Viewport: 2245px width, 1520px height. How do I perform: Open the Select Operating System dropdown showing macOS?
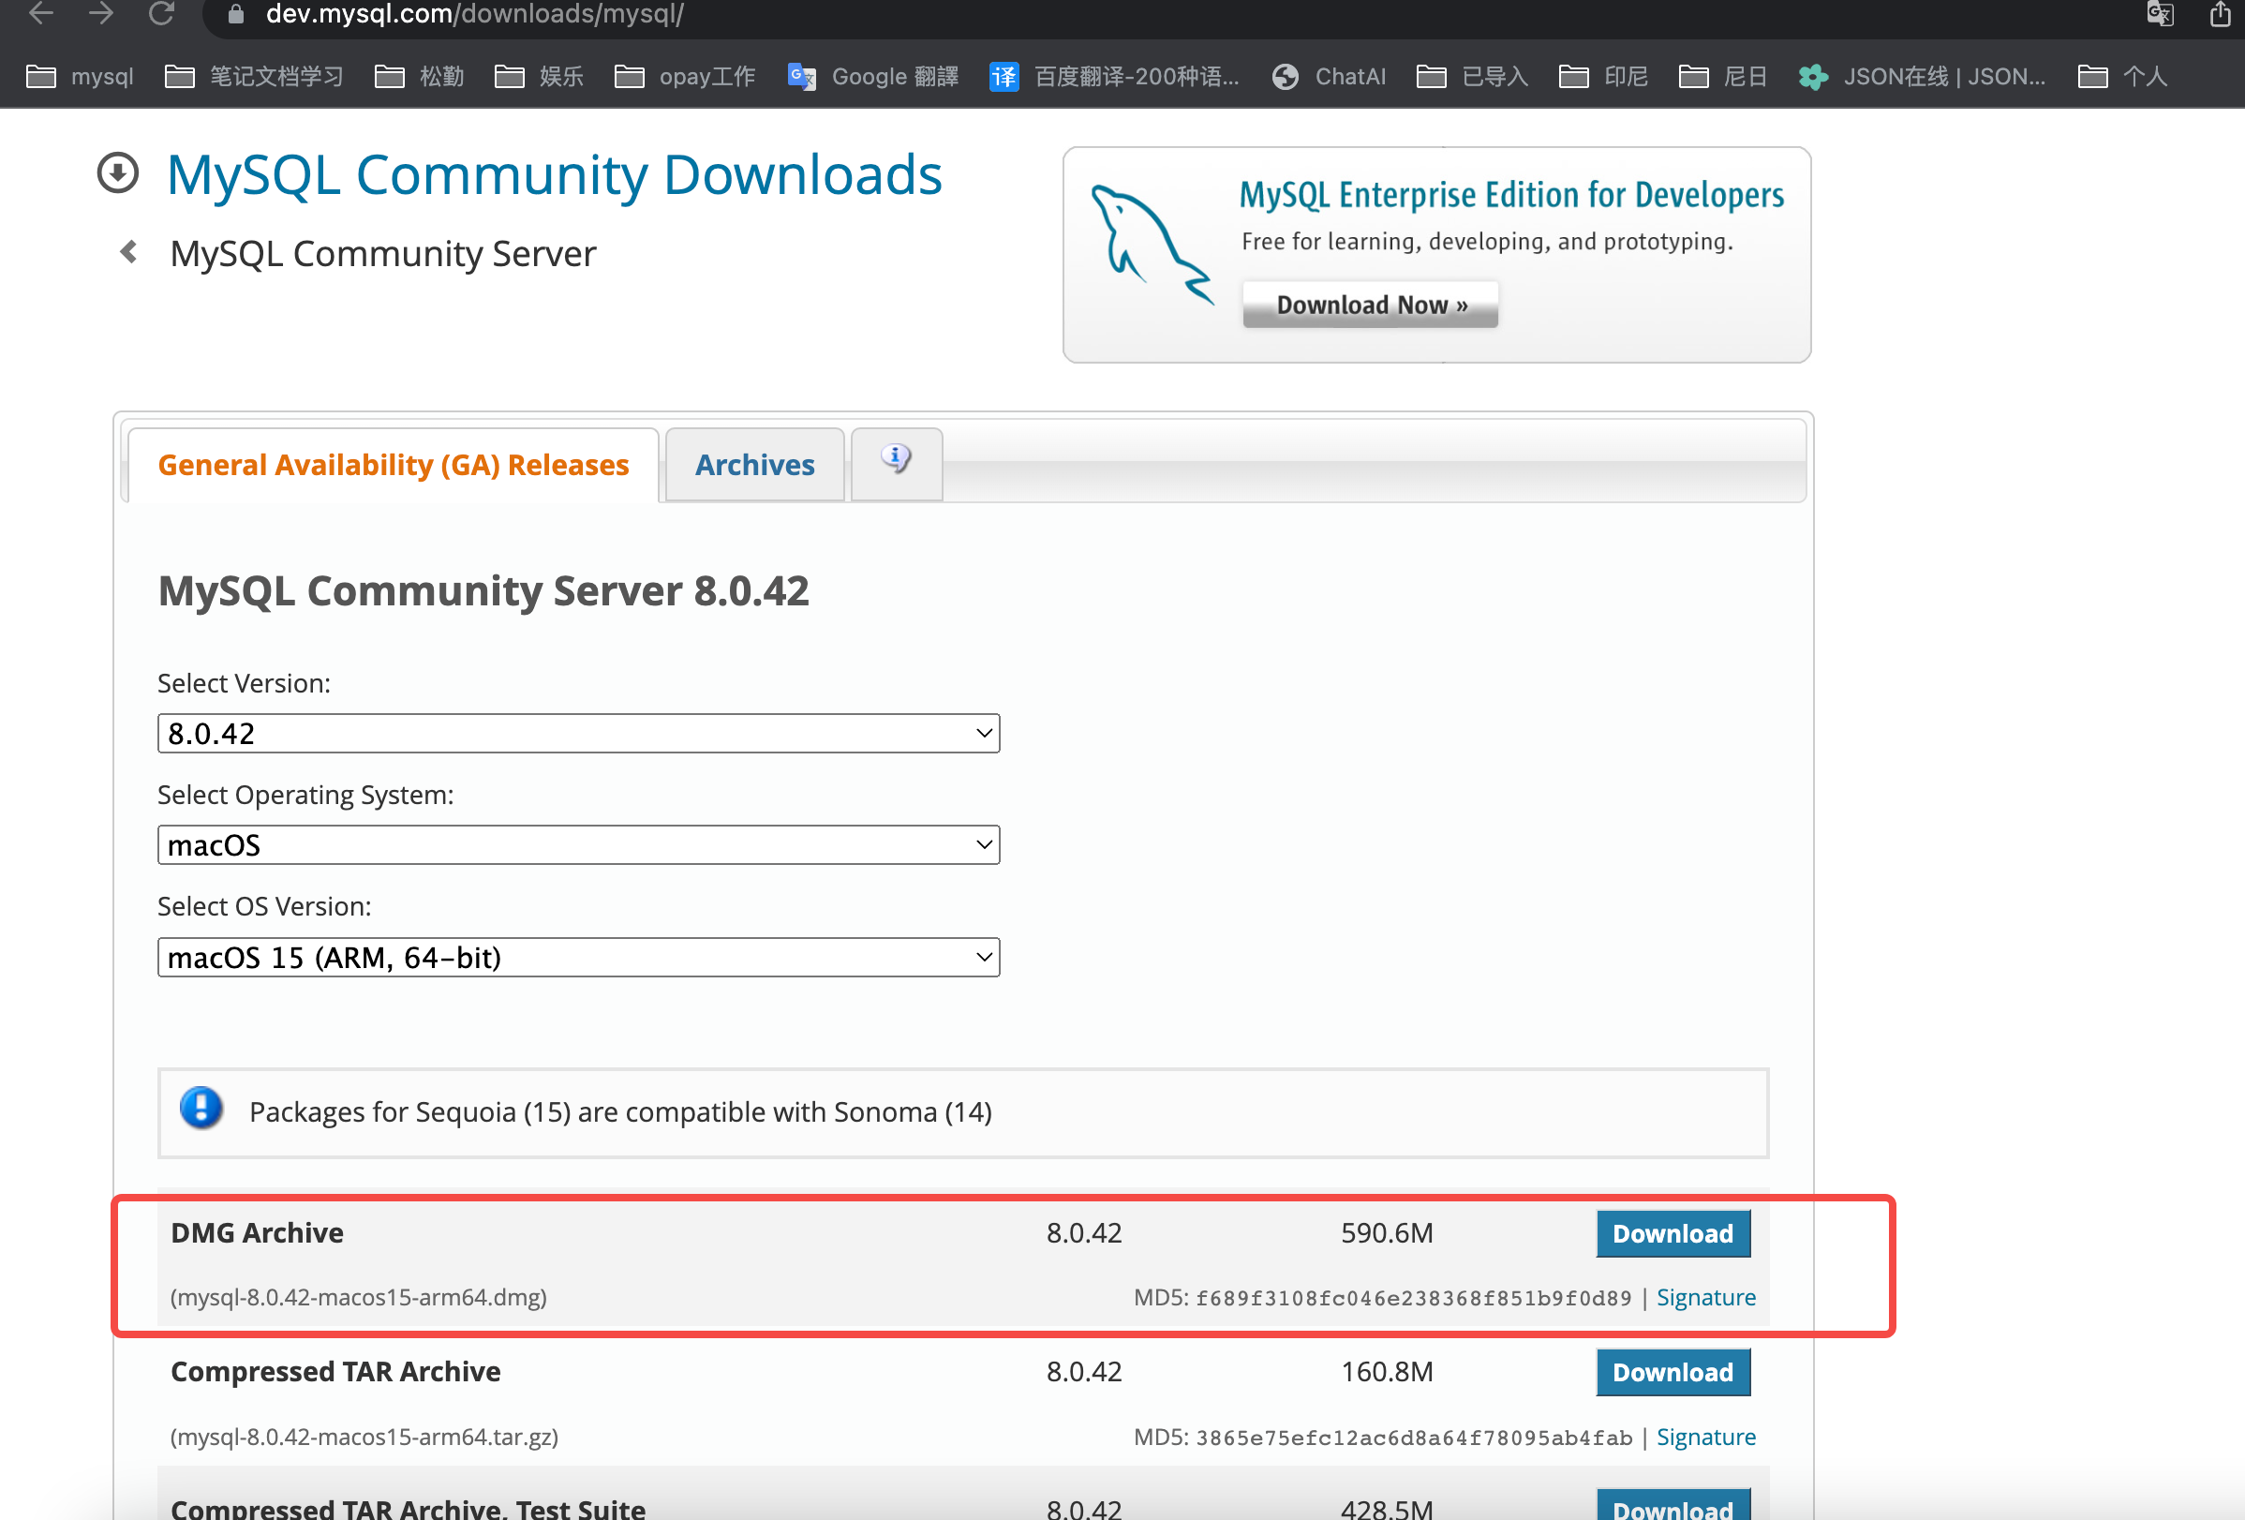click(x=578, y=844)
